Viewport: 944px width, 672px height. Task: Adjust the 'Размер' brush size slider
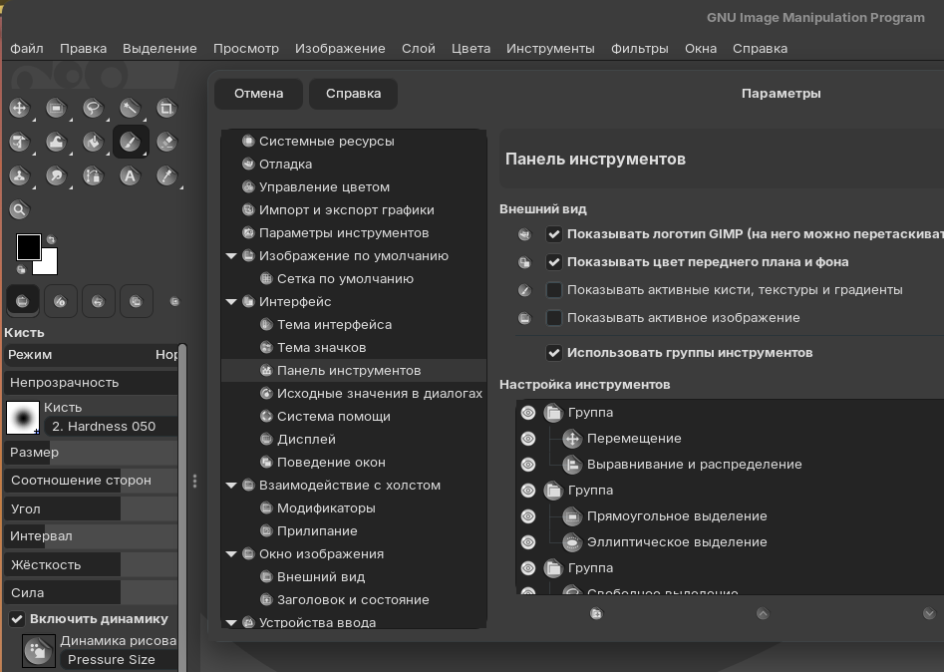[x=92, y=453]
